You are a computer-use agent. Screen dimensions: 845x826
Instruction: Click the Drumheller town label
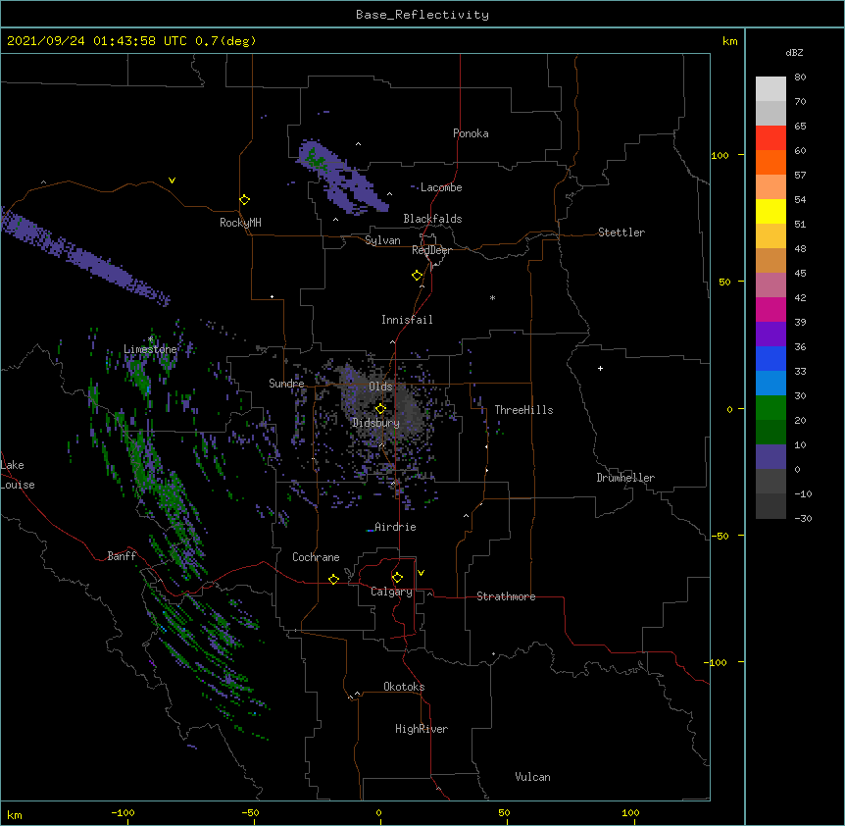click(x=625, y=478)
